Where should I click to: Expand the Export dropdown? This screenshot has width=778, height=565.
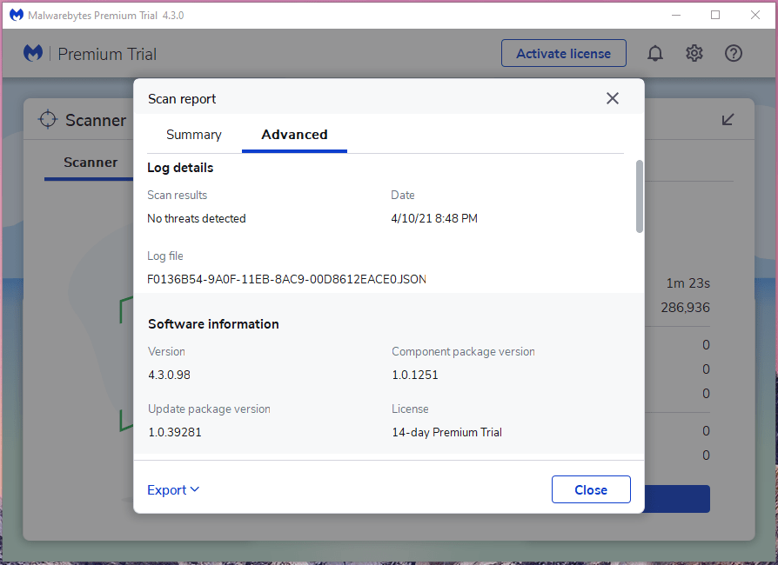pyautogui.click(x=173, y=489)
